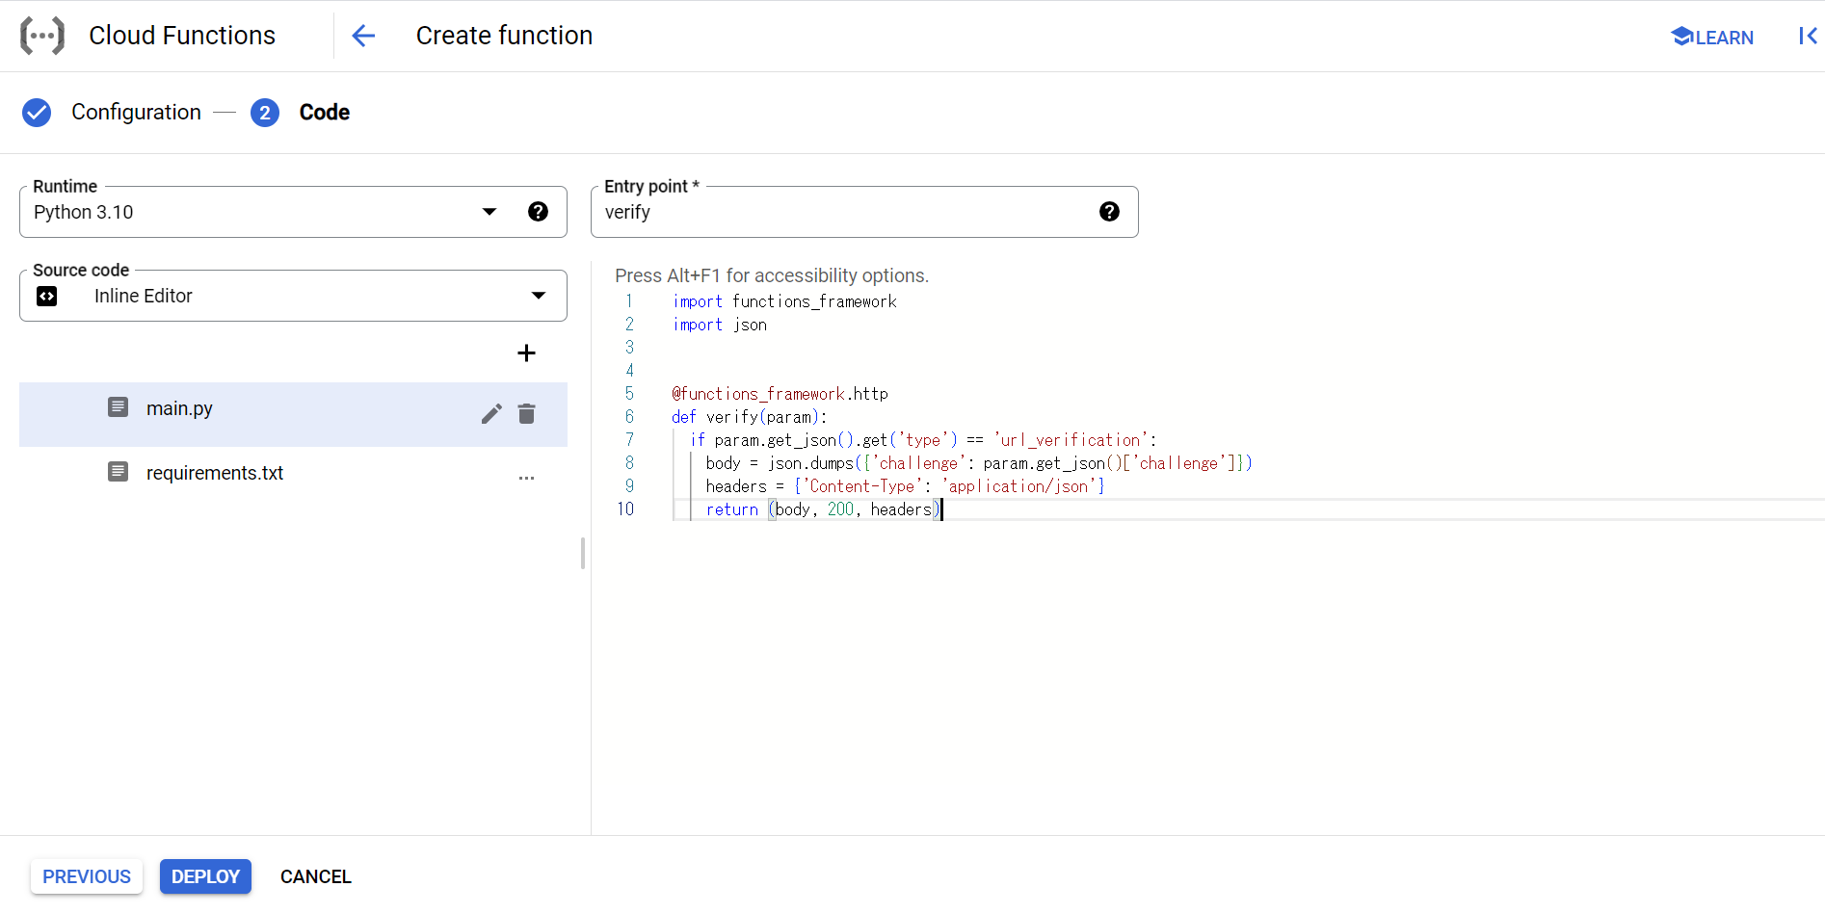Open requirements.txt file
This screenshot has width=1825, height=913.
[214, 473]
